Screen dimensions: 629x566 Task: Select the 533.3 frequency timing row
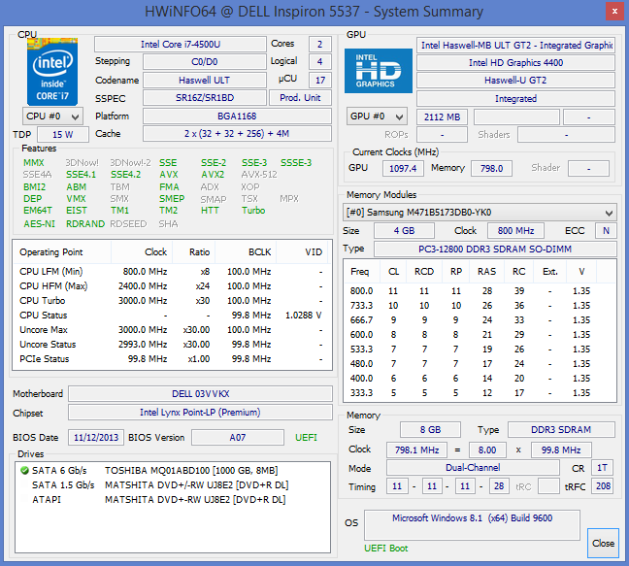pyautogui.click(x=480, y=349)
